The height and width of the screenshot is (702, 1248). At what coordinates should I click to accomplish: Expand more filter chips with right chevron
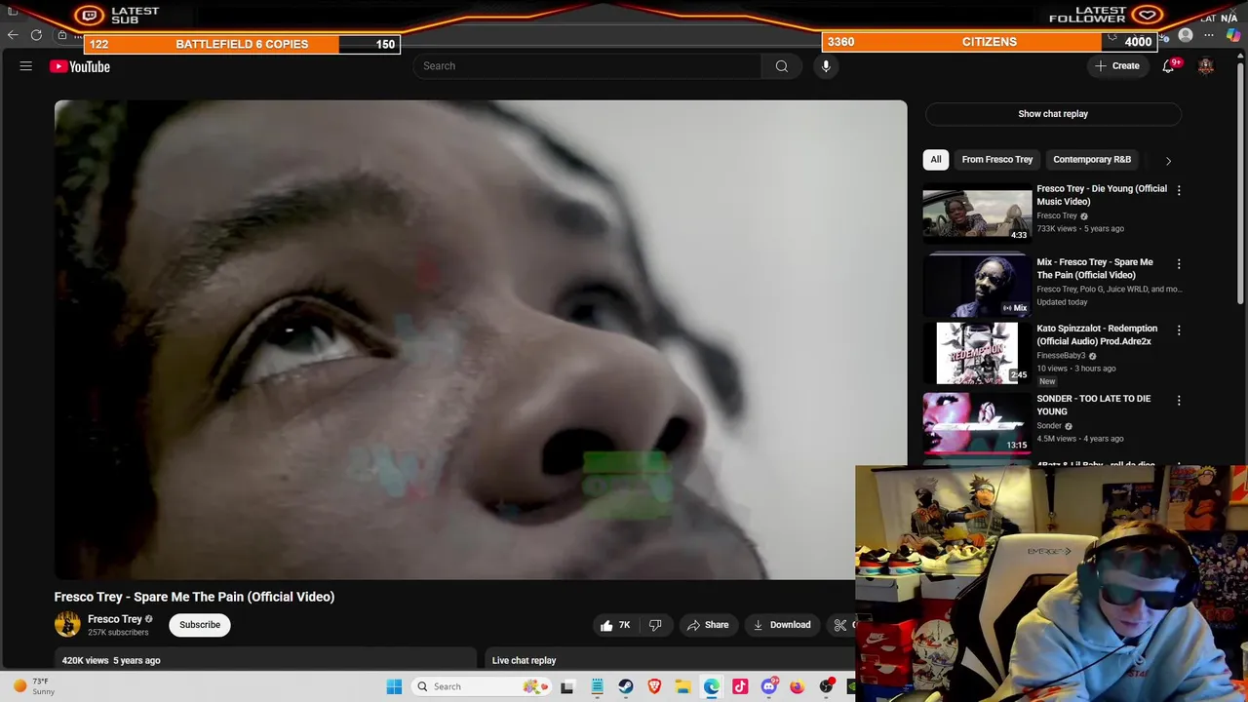click(x=1168, y=160)
